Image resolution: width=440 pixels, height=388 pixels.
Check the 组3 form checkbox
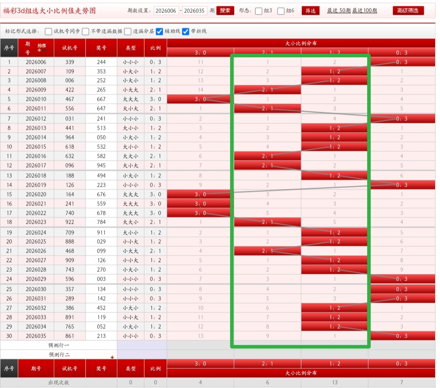(x=259, y=11)
